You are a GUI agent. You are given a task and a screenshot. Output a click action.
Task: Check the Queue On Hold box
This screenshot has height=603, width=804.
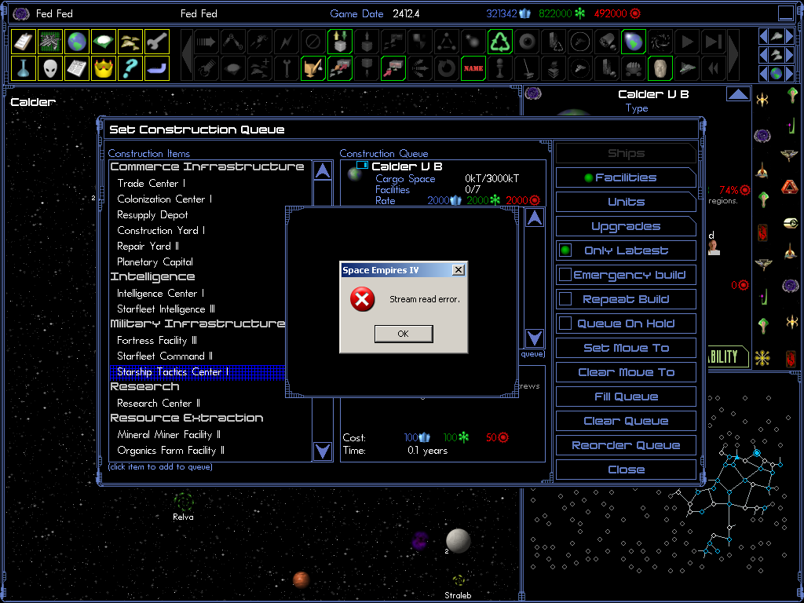[565, 324]
